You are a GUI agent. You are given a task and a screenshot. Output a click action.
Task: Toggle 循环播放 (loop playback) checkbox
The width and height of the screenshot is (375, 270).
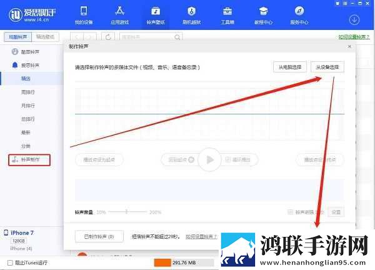click(228, 159)
